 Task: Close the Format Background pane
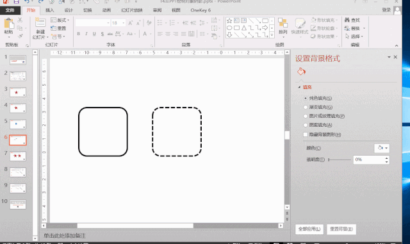395,57
